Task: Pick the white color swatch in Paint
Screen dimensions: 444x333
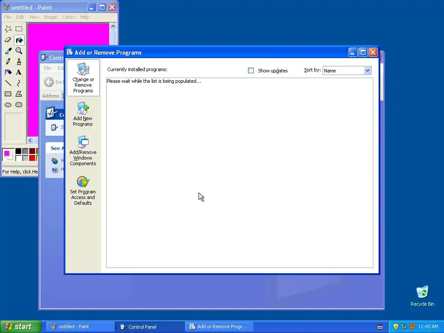Action: (x=18, y=158)
